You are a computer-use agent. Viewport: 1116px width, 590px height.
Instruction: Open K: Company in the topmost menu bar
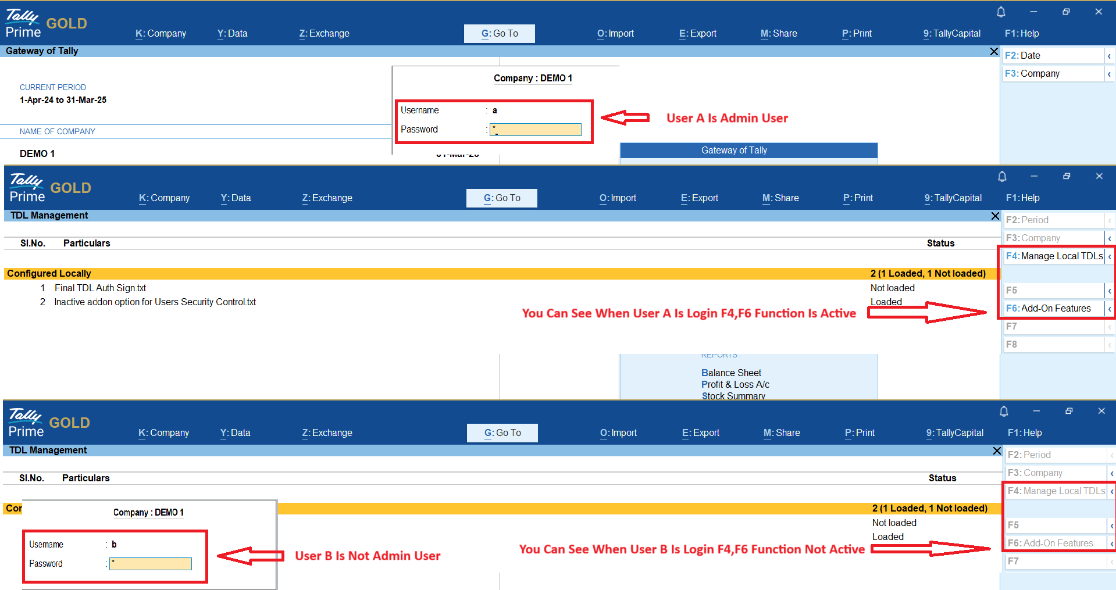coord(161,34)
